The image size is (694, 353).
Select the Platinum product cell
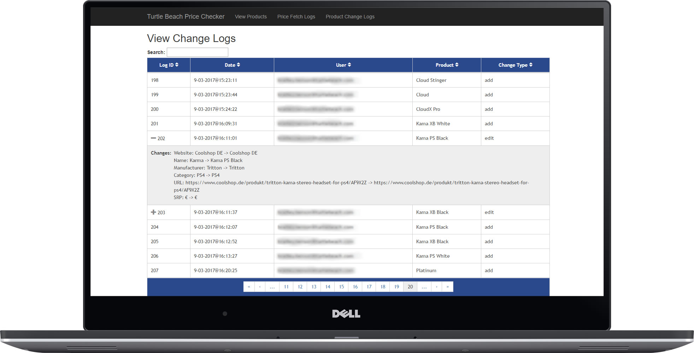tap(447, 270)
